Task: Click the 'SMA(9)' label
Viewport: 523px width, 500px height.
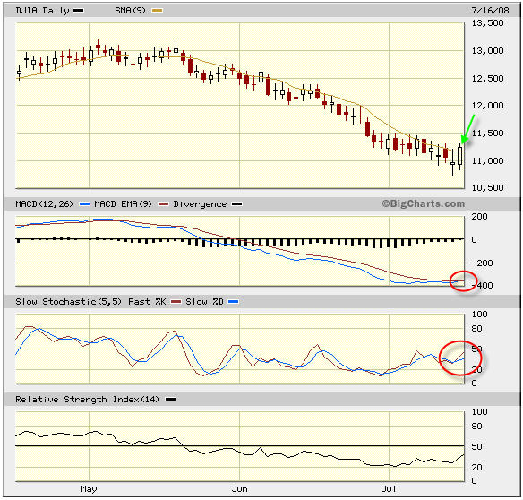Action: point(131,11)
